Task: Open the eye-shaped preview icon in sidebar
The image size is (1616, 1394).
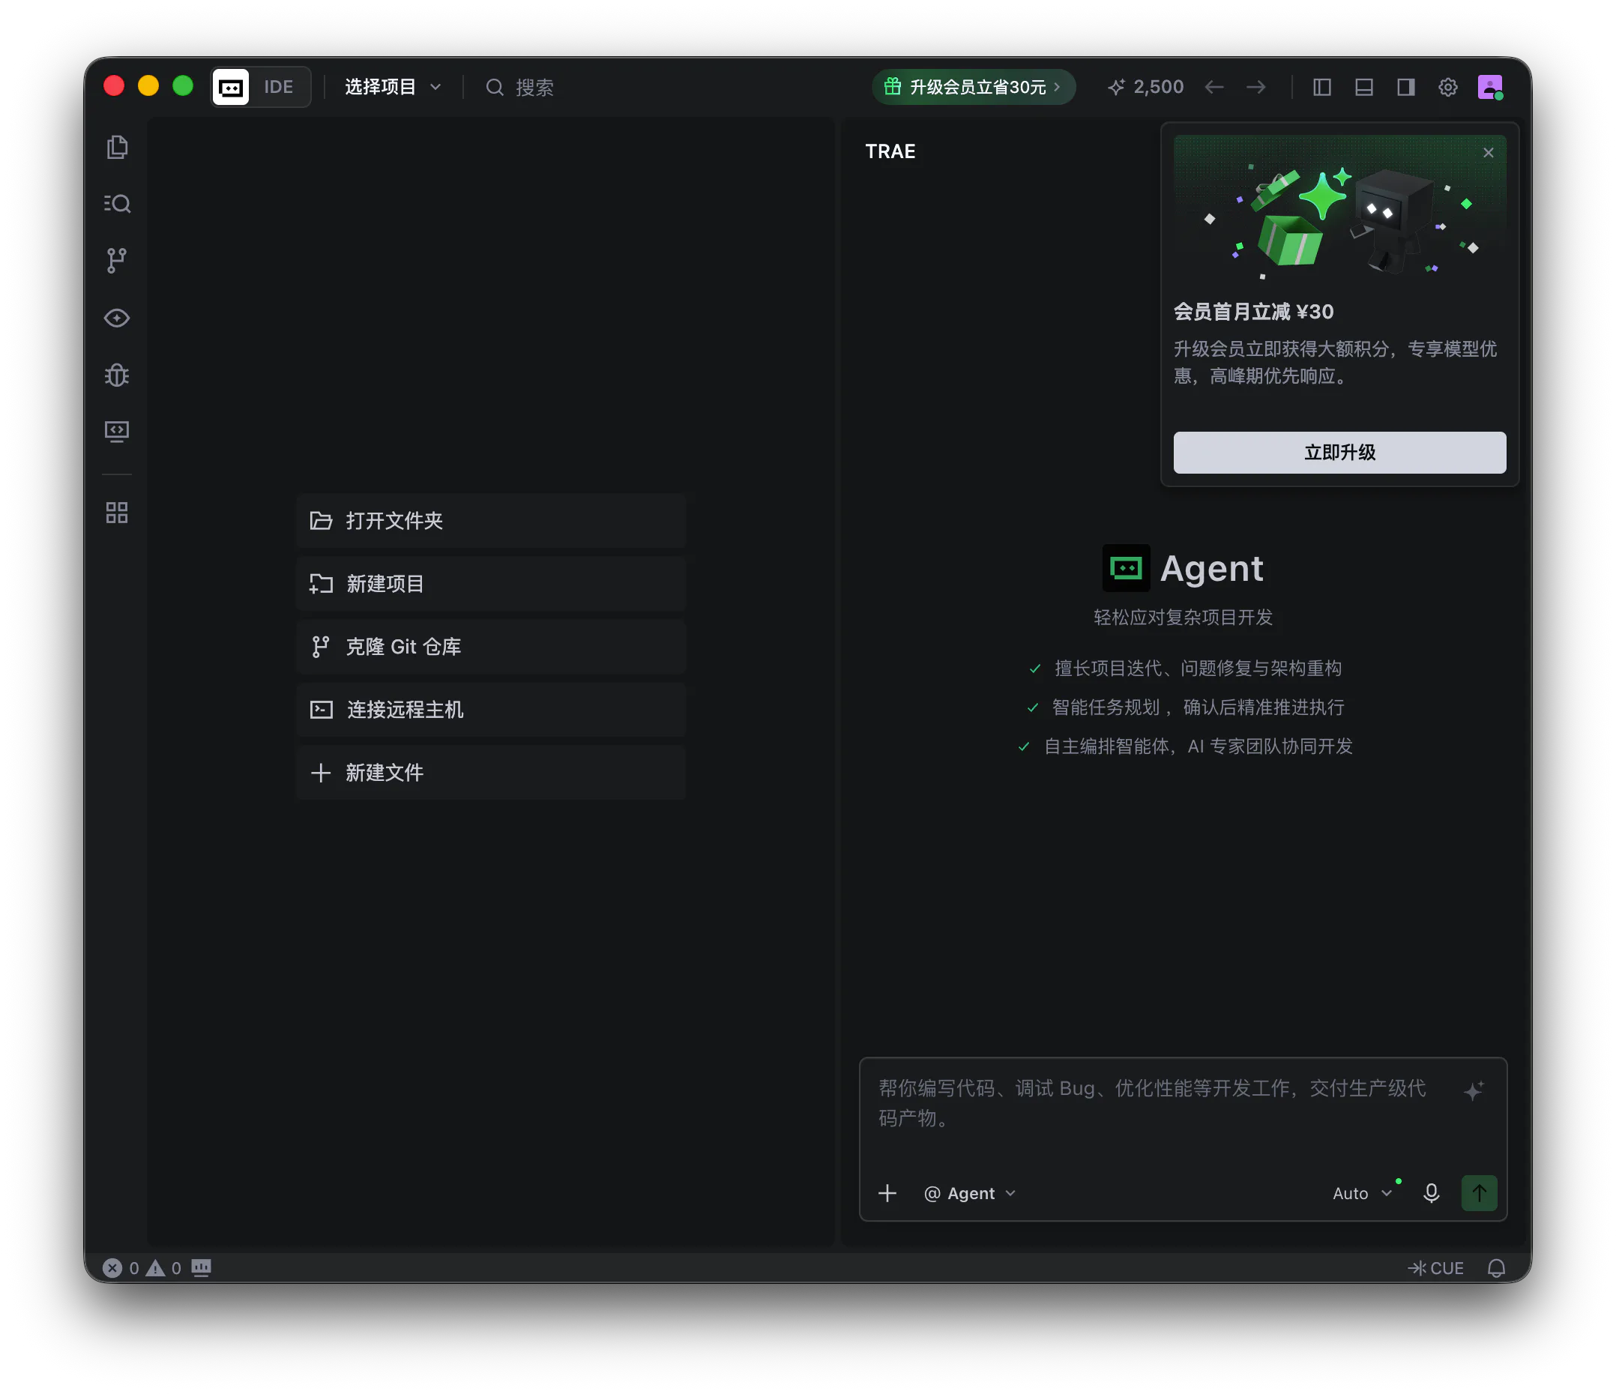Action: pyautogui.click(x=117, y=318)
